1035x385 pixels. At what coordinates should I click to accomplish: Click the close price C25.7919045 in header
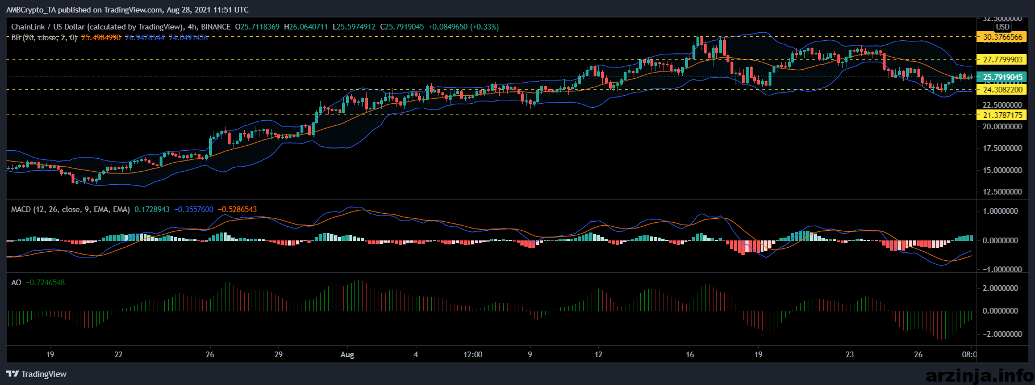click(402, 27)
